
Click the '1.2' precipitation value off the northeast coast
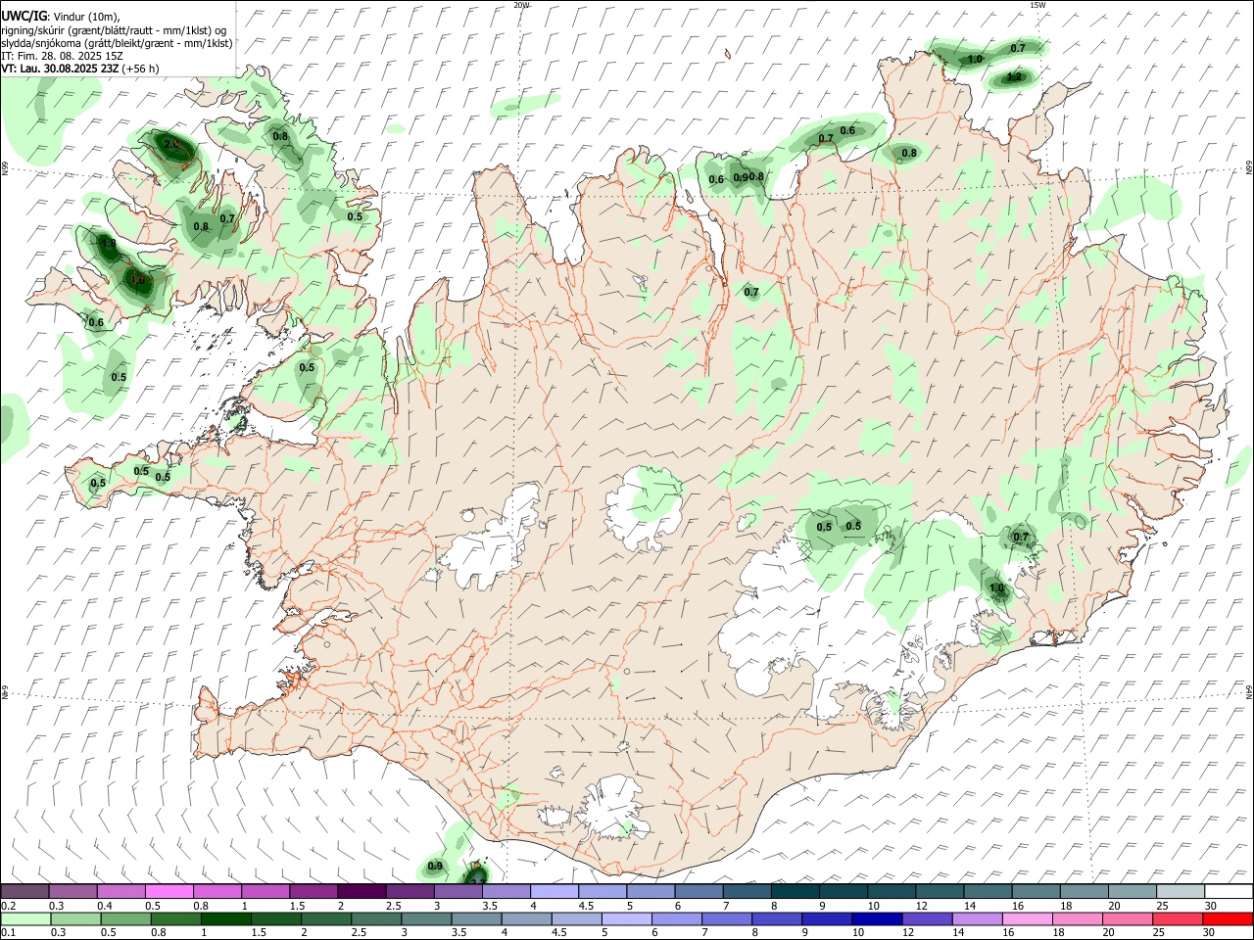coord(1015,76)
